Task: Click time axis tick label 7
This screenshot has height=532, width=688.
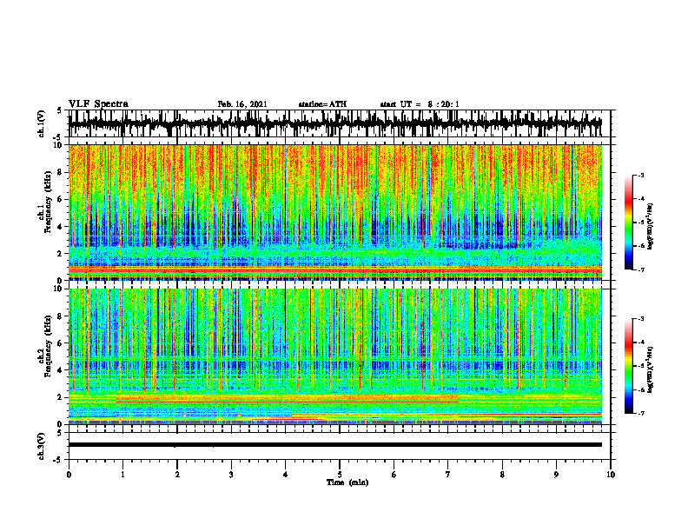Action: coord(448,475)
